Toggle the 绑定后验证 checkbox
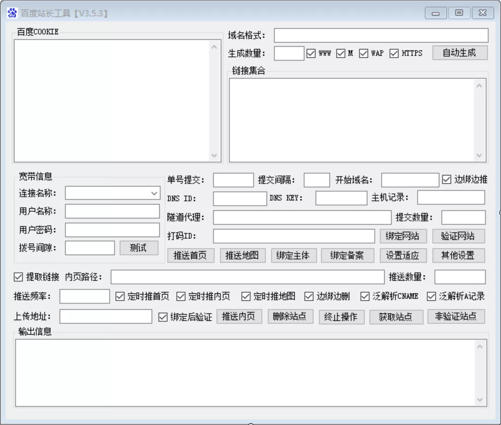Image resolution: width=501 pixels, height=425 pixels. pos(163,317)
